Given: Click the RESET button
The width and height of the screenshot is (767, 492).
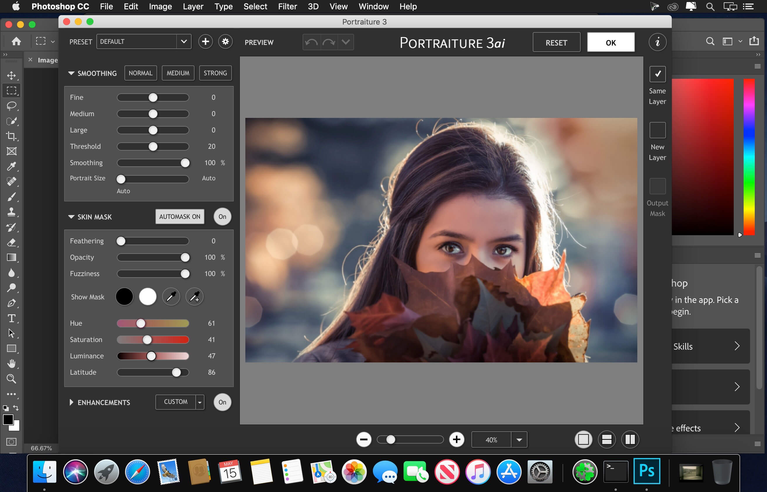Looking at the screenshot, I should [556, 42].
